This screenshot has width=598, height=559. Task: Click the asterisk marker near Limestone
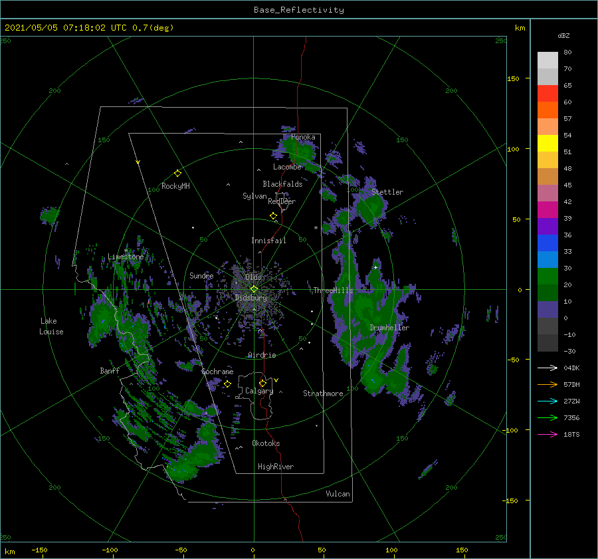[x=126, y=251]
